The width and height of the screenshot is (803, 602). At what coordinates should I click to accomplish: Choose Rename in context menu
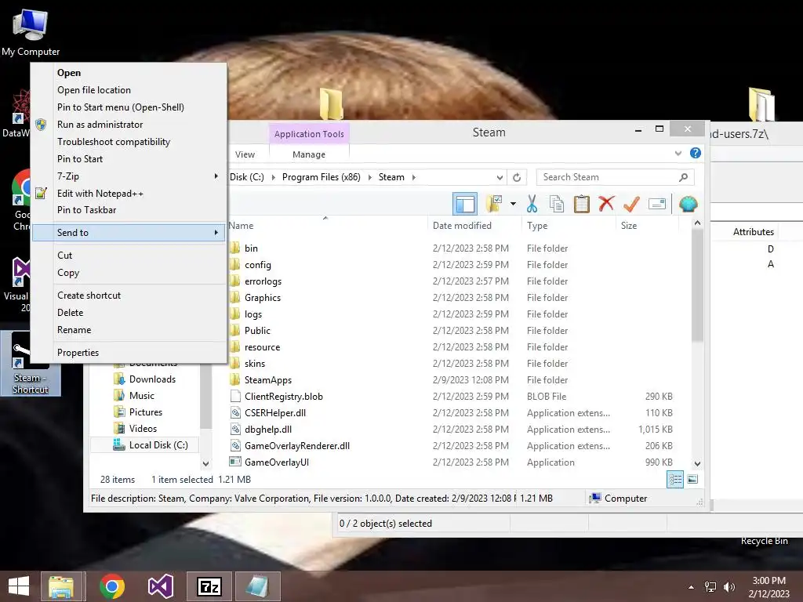129,330
